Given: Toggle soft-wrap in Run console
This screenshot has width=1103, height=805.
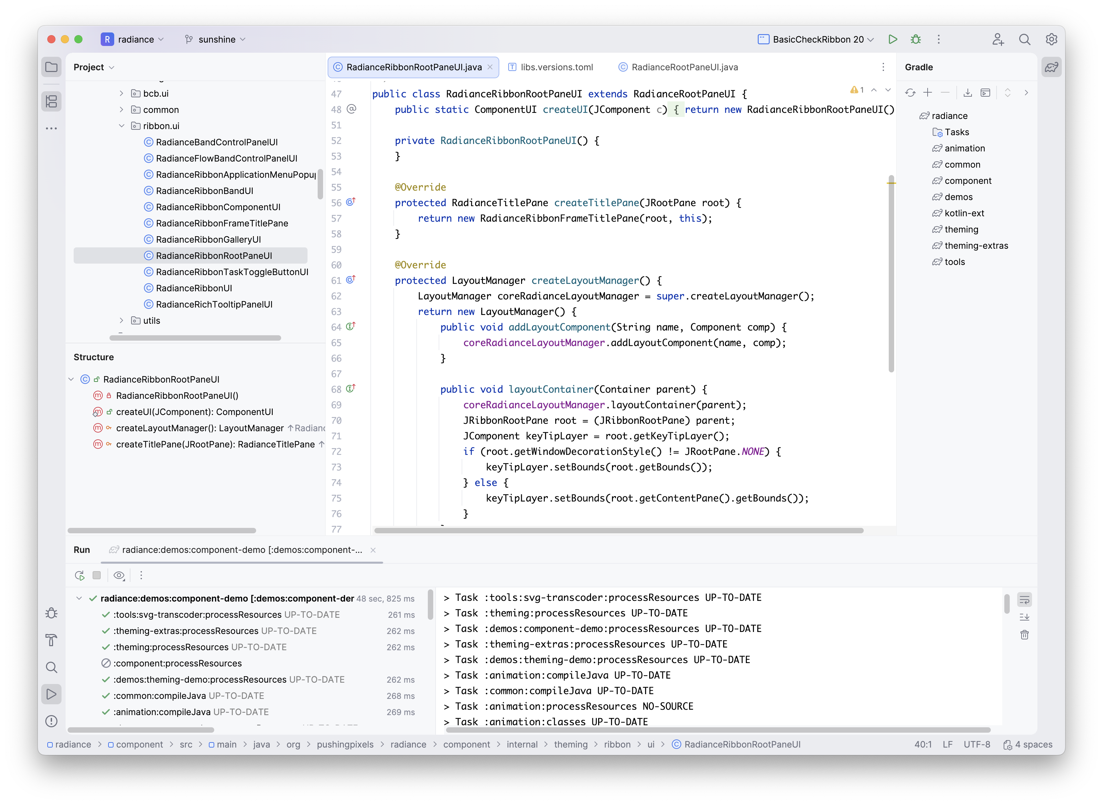Looking at the screenshot, I should pos(1024,600).
